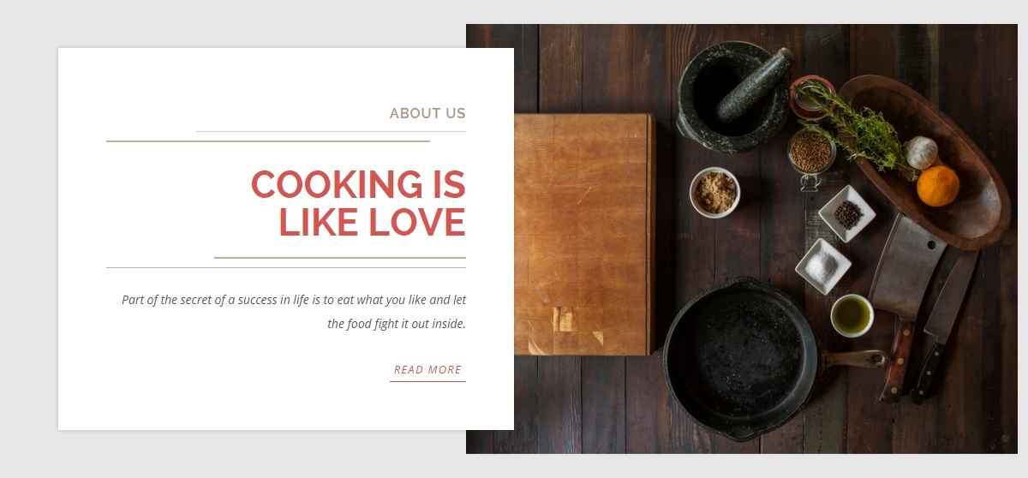Click the glass jar of seeds
This screenshot has width=1028, height=478.
[x=810, y=152]
